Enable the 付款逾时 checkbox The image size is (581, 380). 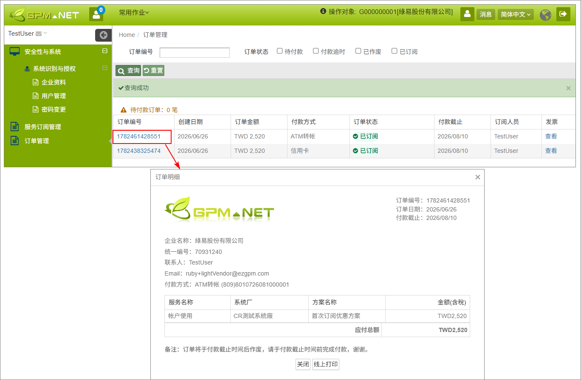[x=316, y=51]
